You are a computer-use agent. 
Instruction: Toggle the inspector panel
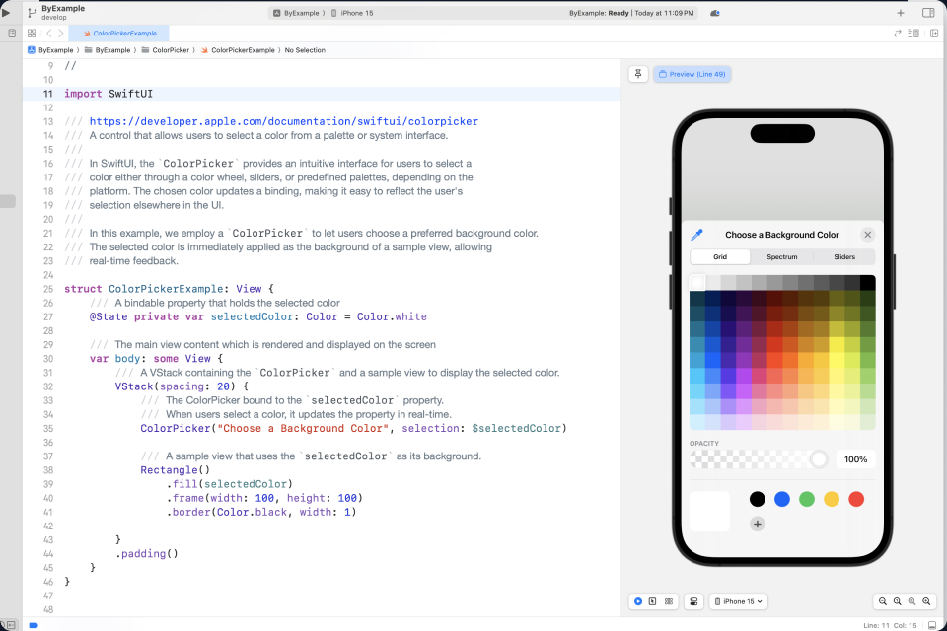928,13
